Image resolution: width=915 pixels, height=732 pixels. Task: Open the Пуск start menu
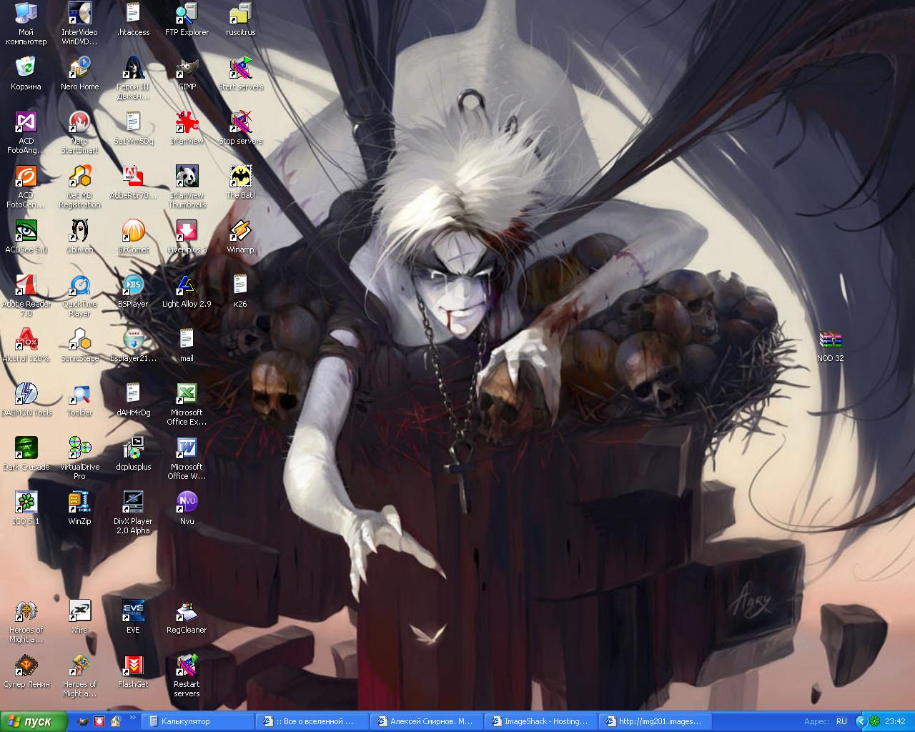pos(34,721)
